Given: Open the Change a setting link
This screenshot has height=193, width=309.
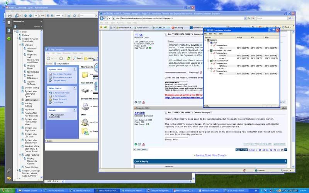Looking at the screenshot, I should pos(59,80).
